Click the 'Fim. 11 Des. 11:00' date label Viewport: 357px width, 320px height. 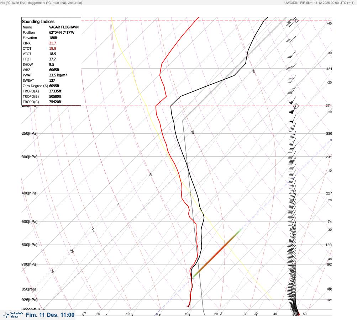pos(50,315)
